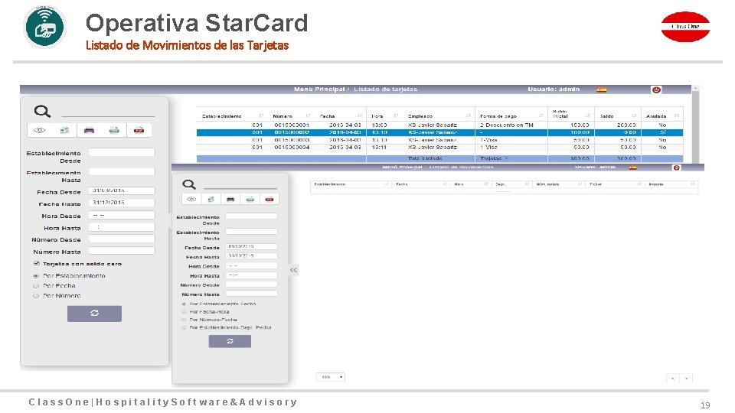
Task: Click 'Listado de tarjetas' breadcrumb
Action: click(x=385, y=89)
